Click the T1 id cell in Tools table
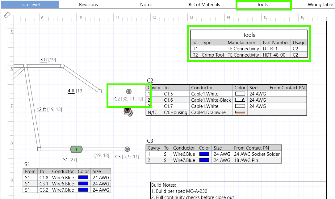 click(195, 49)
